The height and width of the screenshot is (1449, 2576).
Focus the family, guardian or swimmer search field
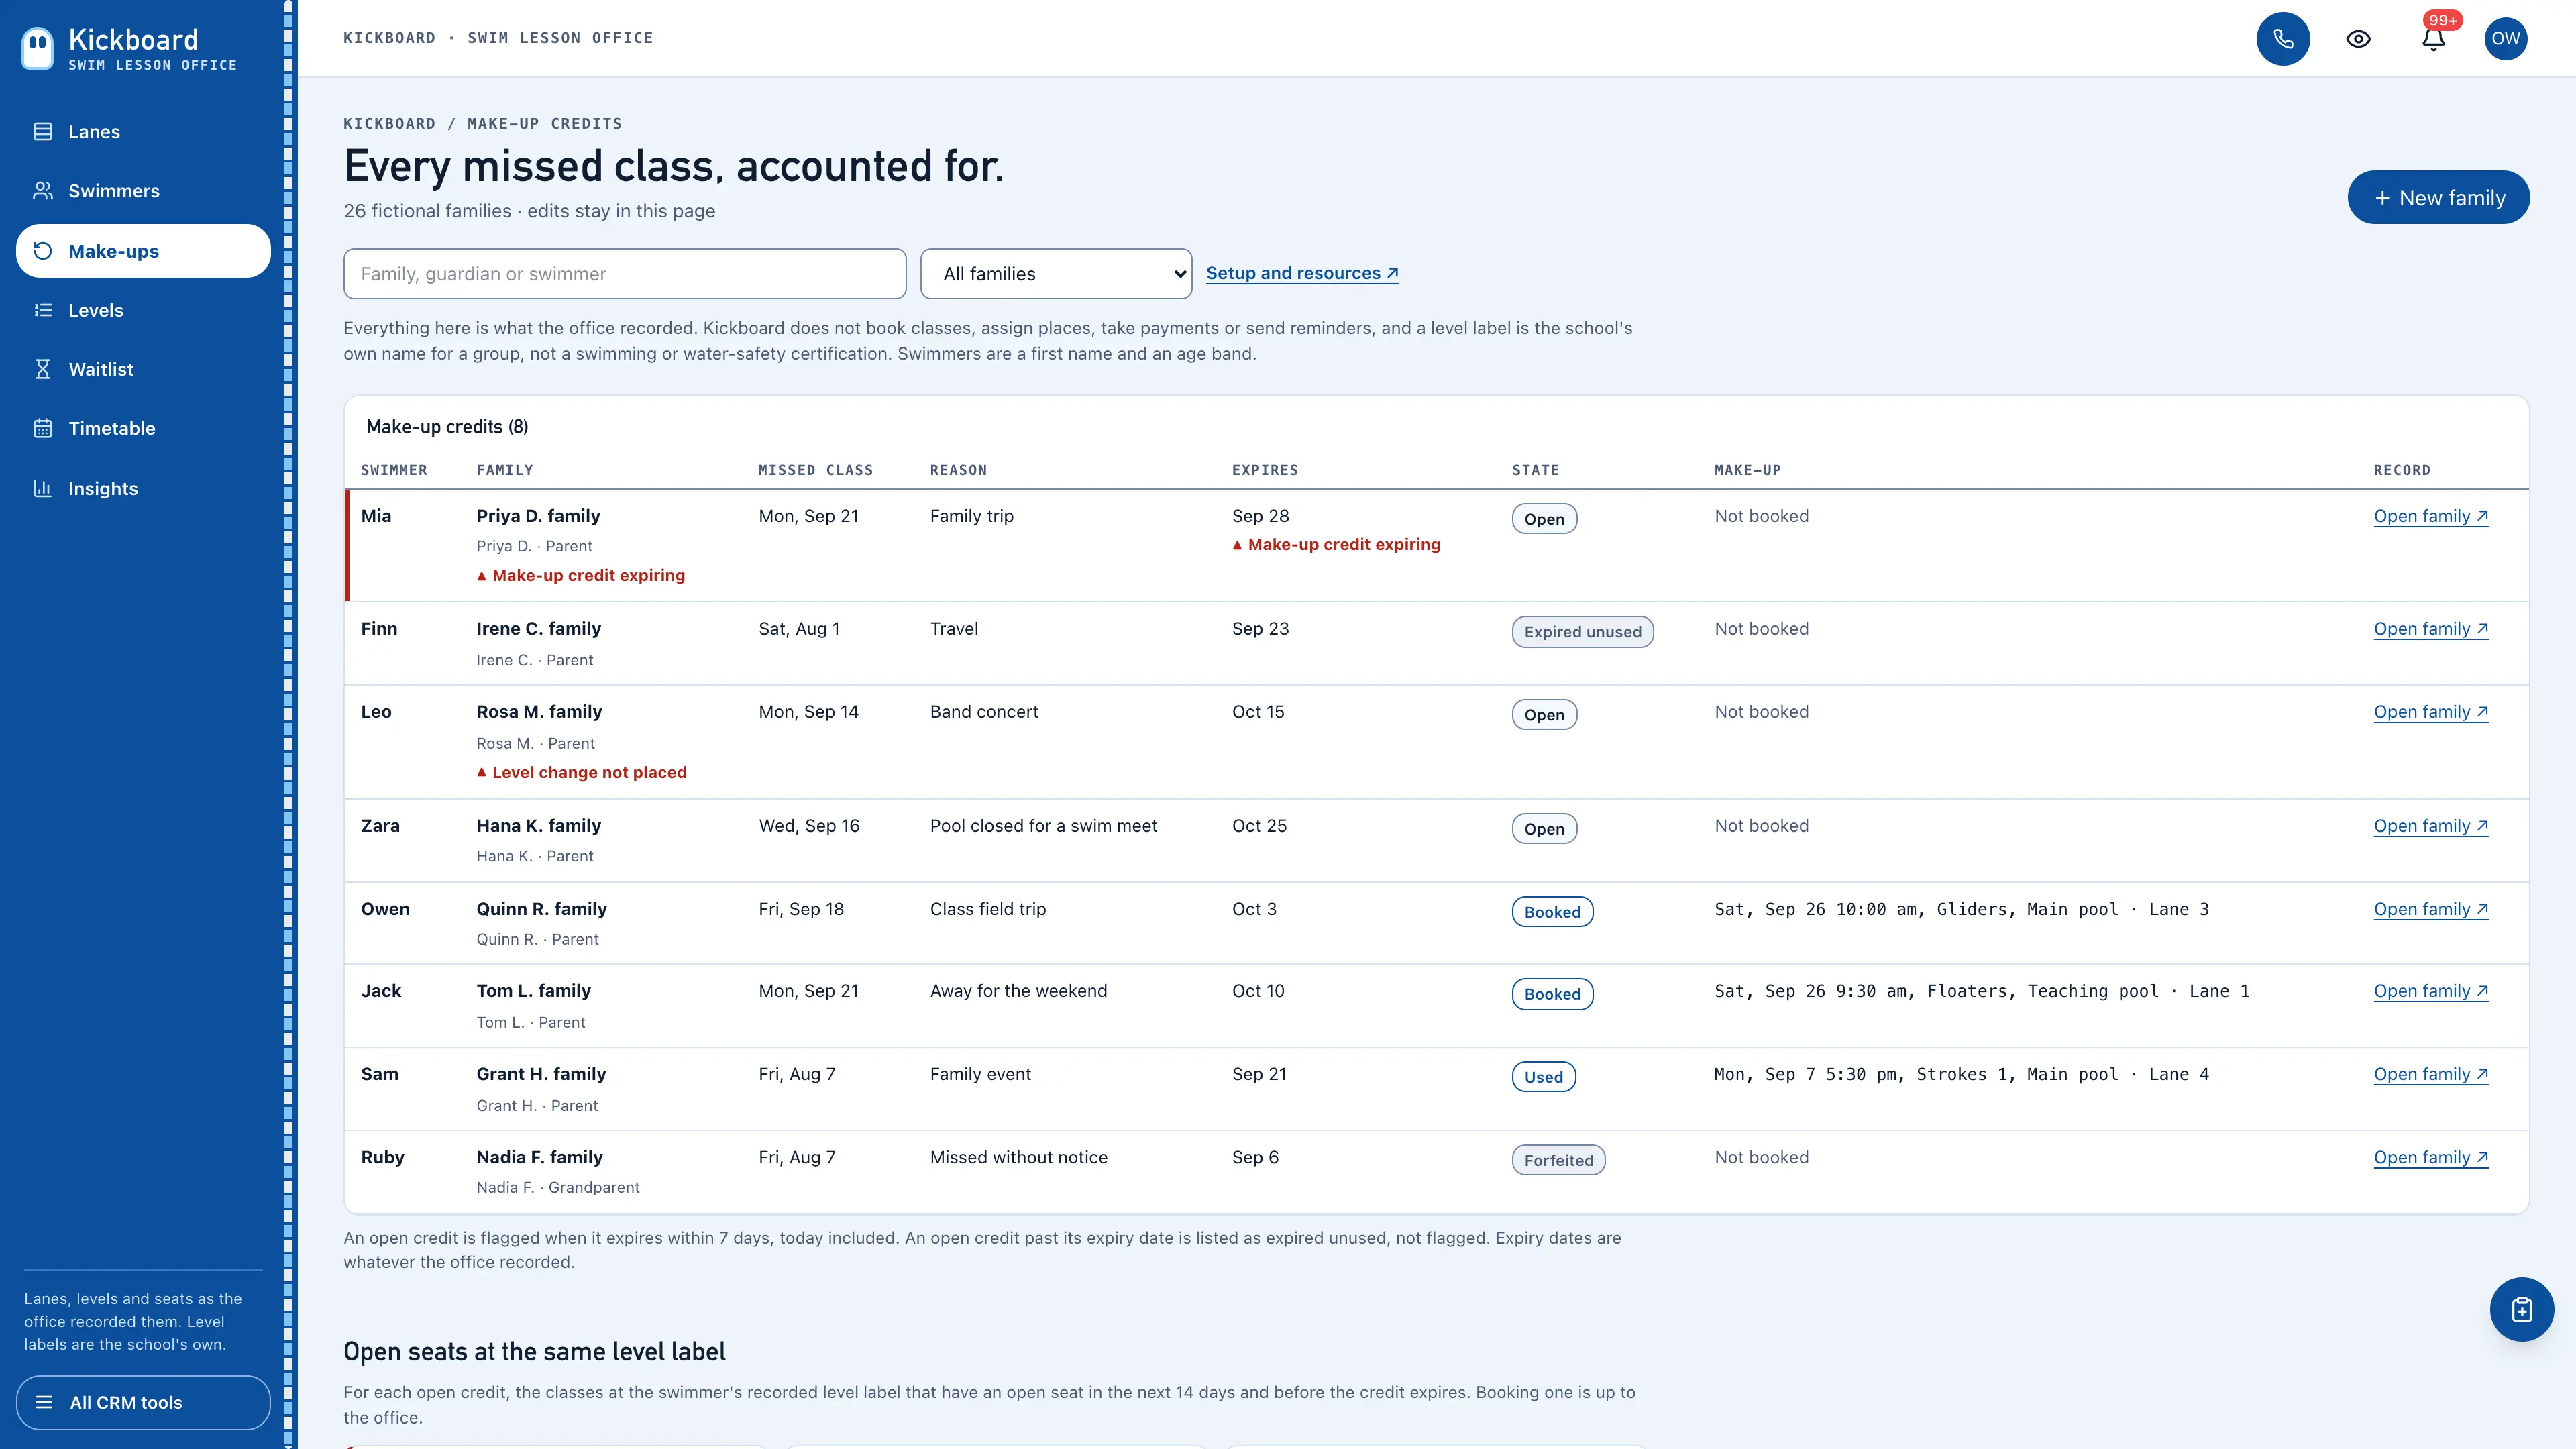[x=625, y=274]
